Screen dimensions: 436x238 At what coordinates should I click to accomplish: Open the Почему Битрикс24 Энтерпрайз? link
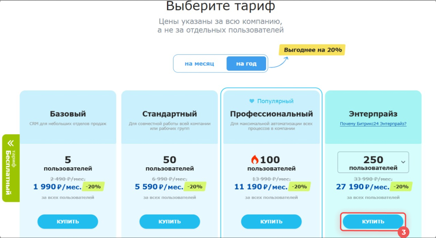click(373, 123)
